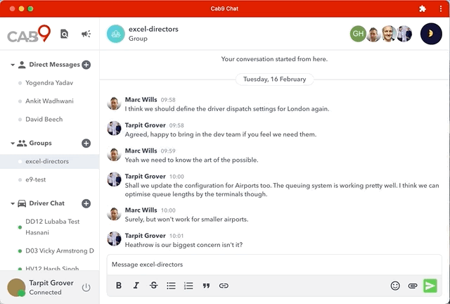
Task: Click the excel-directors group avatar
Action: click(115, 34)
